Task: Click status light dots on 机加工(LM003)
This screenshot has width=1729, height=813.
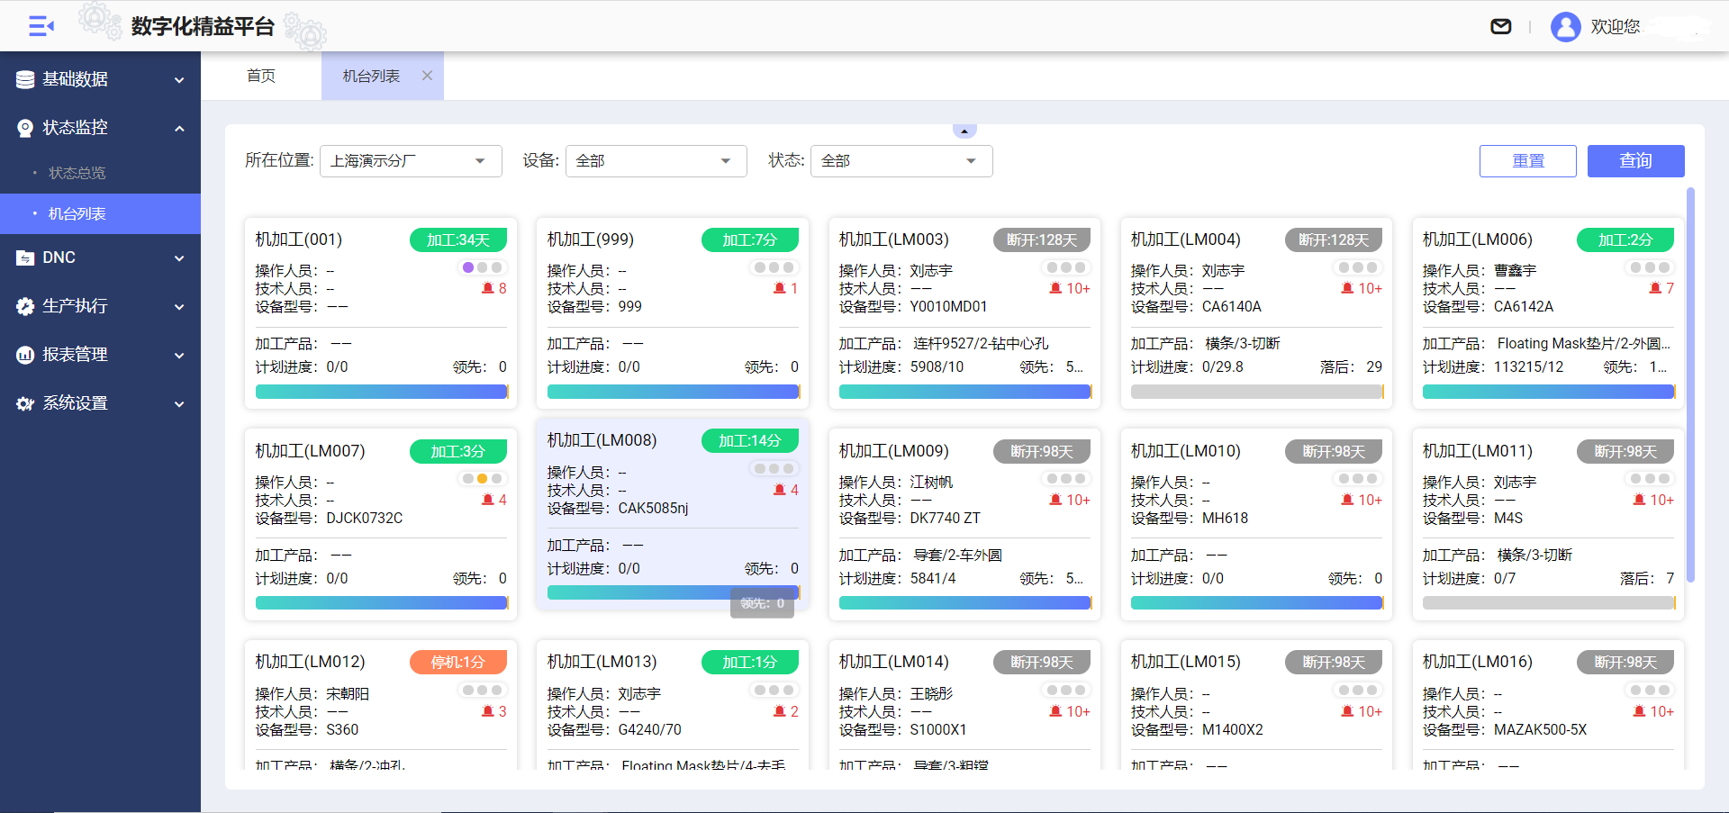Action: 1065,267
